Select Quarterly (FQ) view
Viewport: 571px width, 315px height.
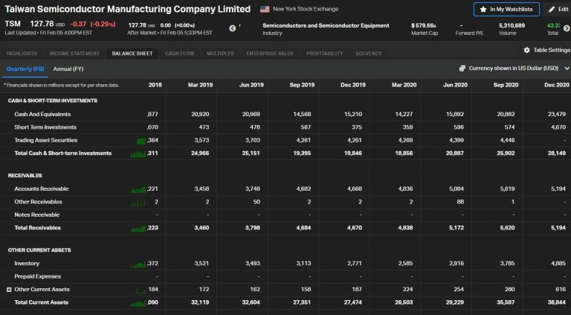[25, 69]
